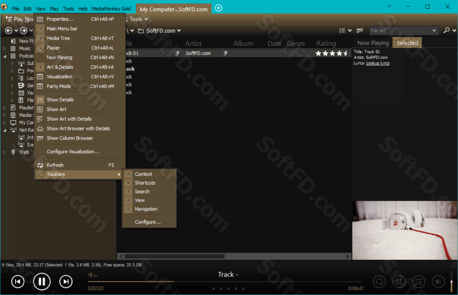The height and width of the screenshot is (295, 458).
Task: Mute audio with the speaker icon
Action: [x=438, y=281]
